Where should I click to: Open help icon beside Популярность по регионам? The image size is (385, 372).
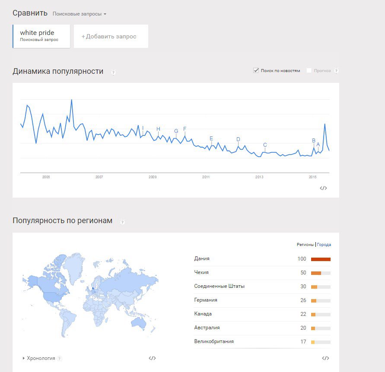click(x=122, y=222)
